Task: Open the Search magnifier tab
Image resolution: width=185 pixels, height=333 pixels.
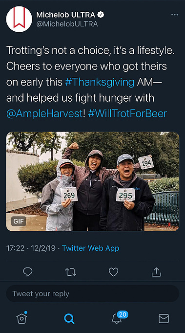Action: 69,318
